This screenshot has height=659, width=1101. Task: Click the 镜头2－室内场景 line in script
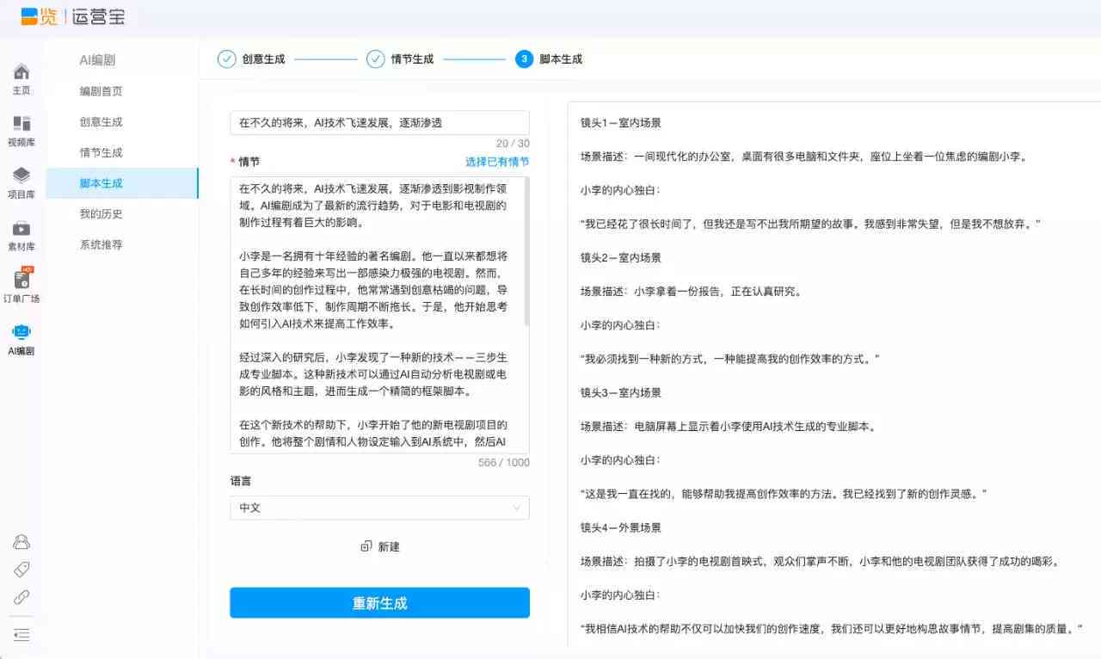tap(621, 257)
